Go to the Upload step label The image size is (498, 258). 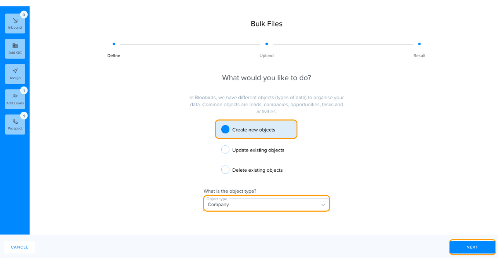pyautogui.click(x=267, y=55)
